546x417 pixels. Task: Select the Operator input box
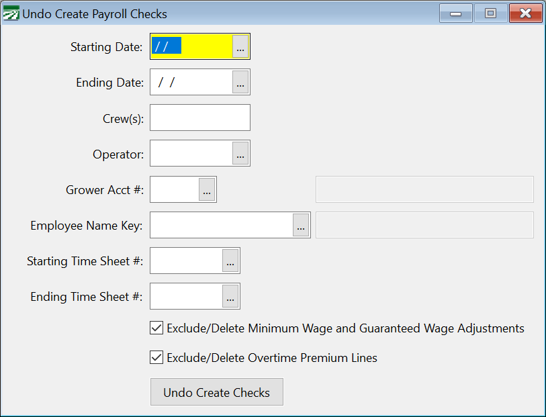[191, 153]
